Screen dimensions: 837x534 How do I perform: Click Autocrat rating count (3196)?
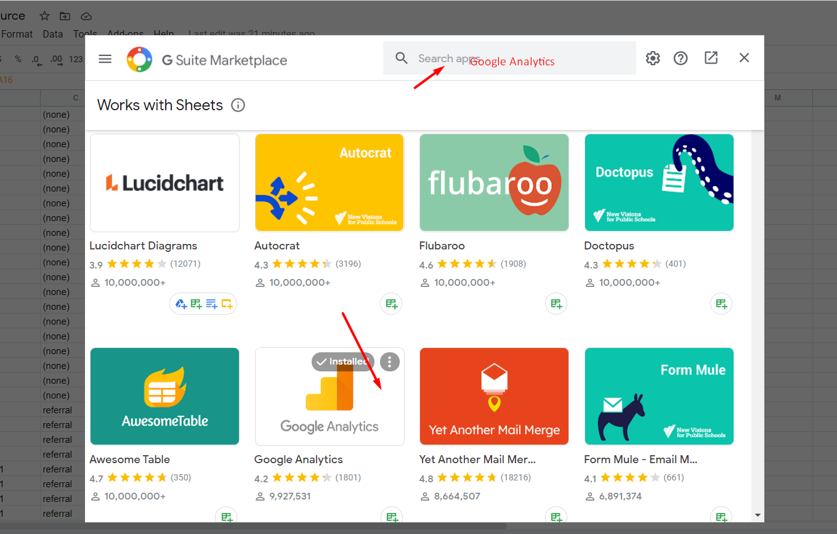pyautogui.click(x=348, y=264)
